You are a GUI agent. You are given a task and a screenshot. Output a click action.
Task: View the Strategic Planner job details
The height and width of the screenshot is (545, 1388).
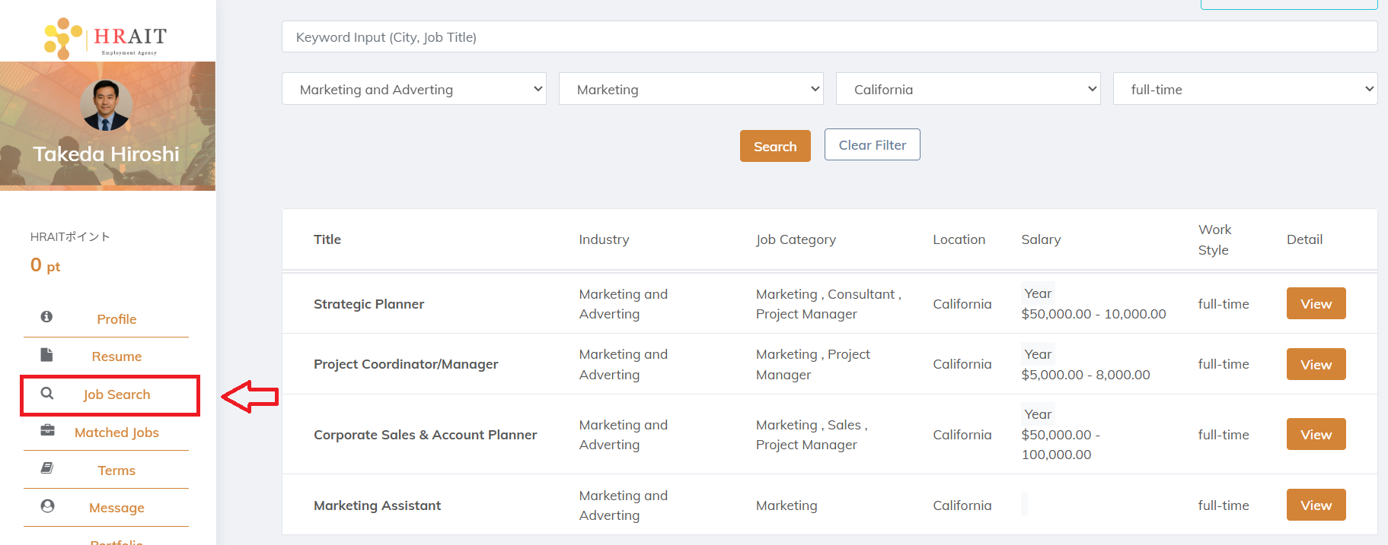[1316, 304]
